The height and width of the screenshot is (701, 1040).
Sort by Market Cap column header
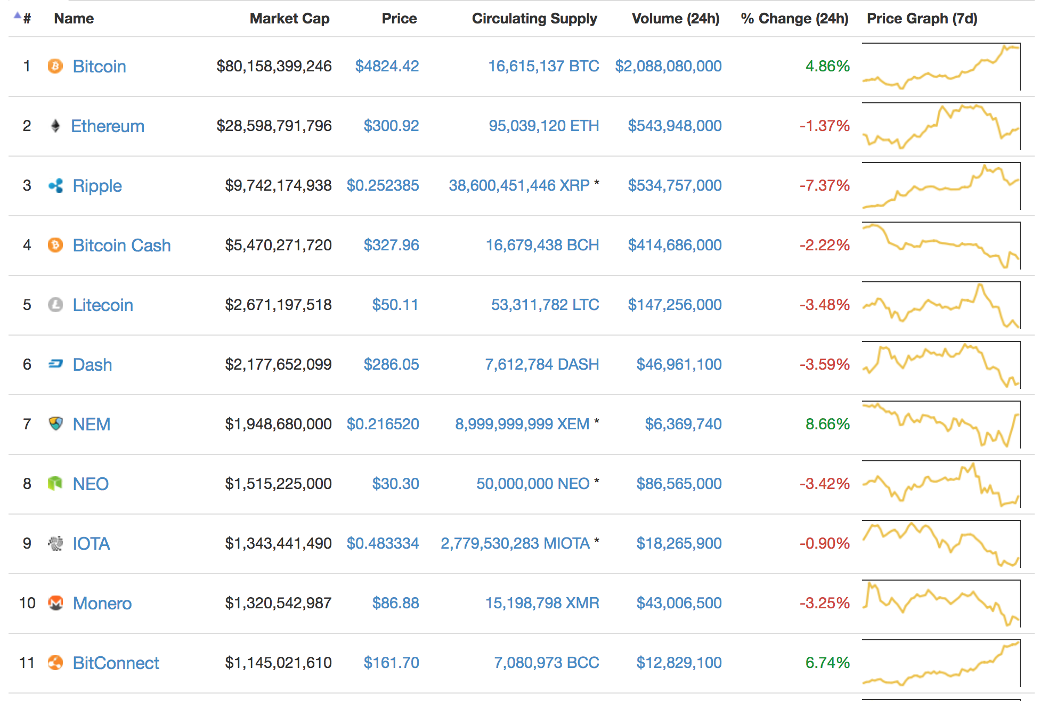pos(289,19)
